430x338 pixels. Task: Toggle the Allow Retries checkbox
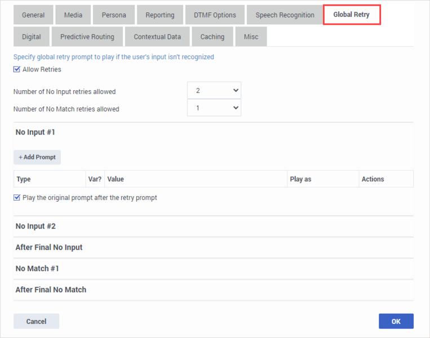click(17, 69)
